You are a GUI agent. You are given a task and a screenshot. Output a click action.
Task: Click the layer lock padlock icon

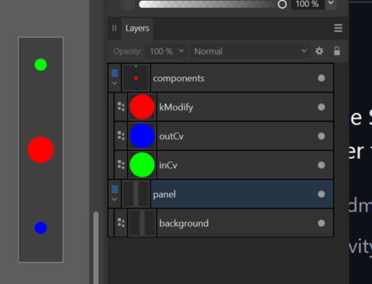[x=337, y=51]
